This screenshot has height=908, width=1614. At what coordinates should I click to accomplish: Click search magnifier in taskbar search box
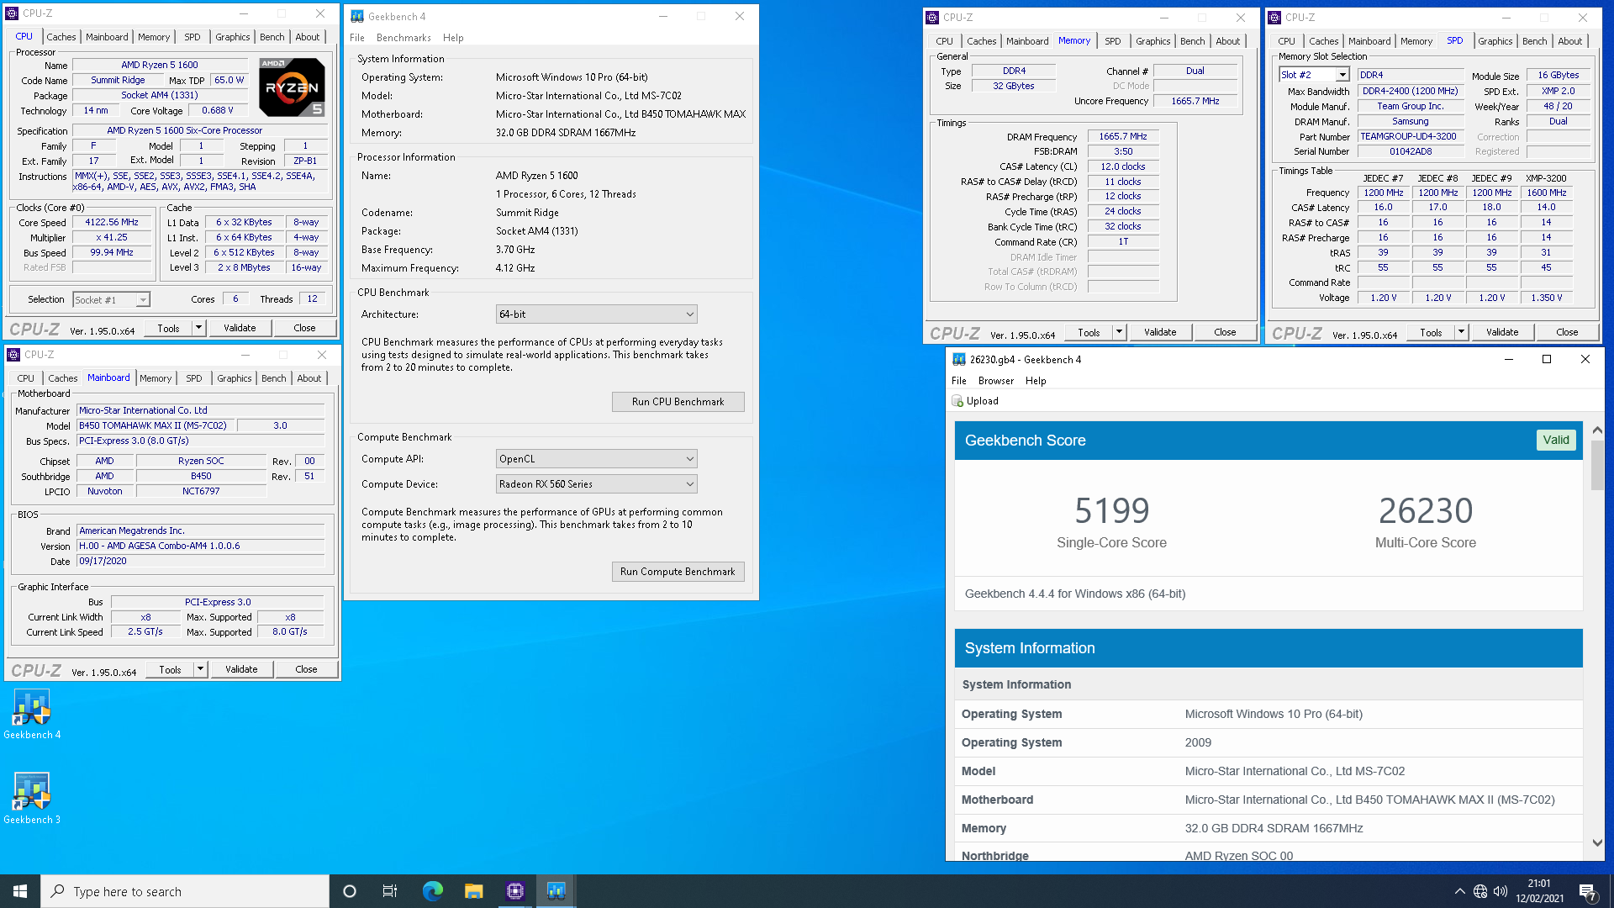pos(57,891)
